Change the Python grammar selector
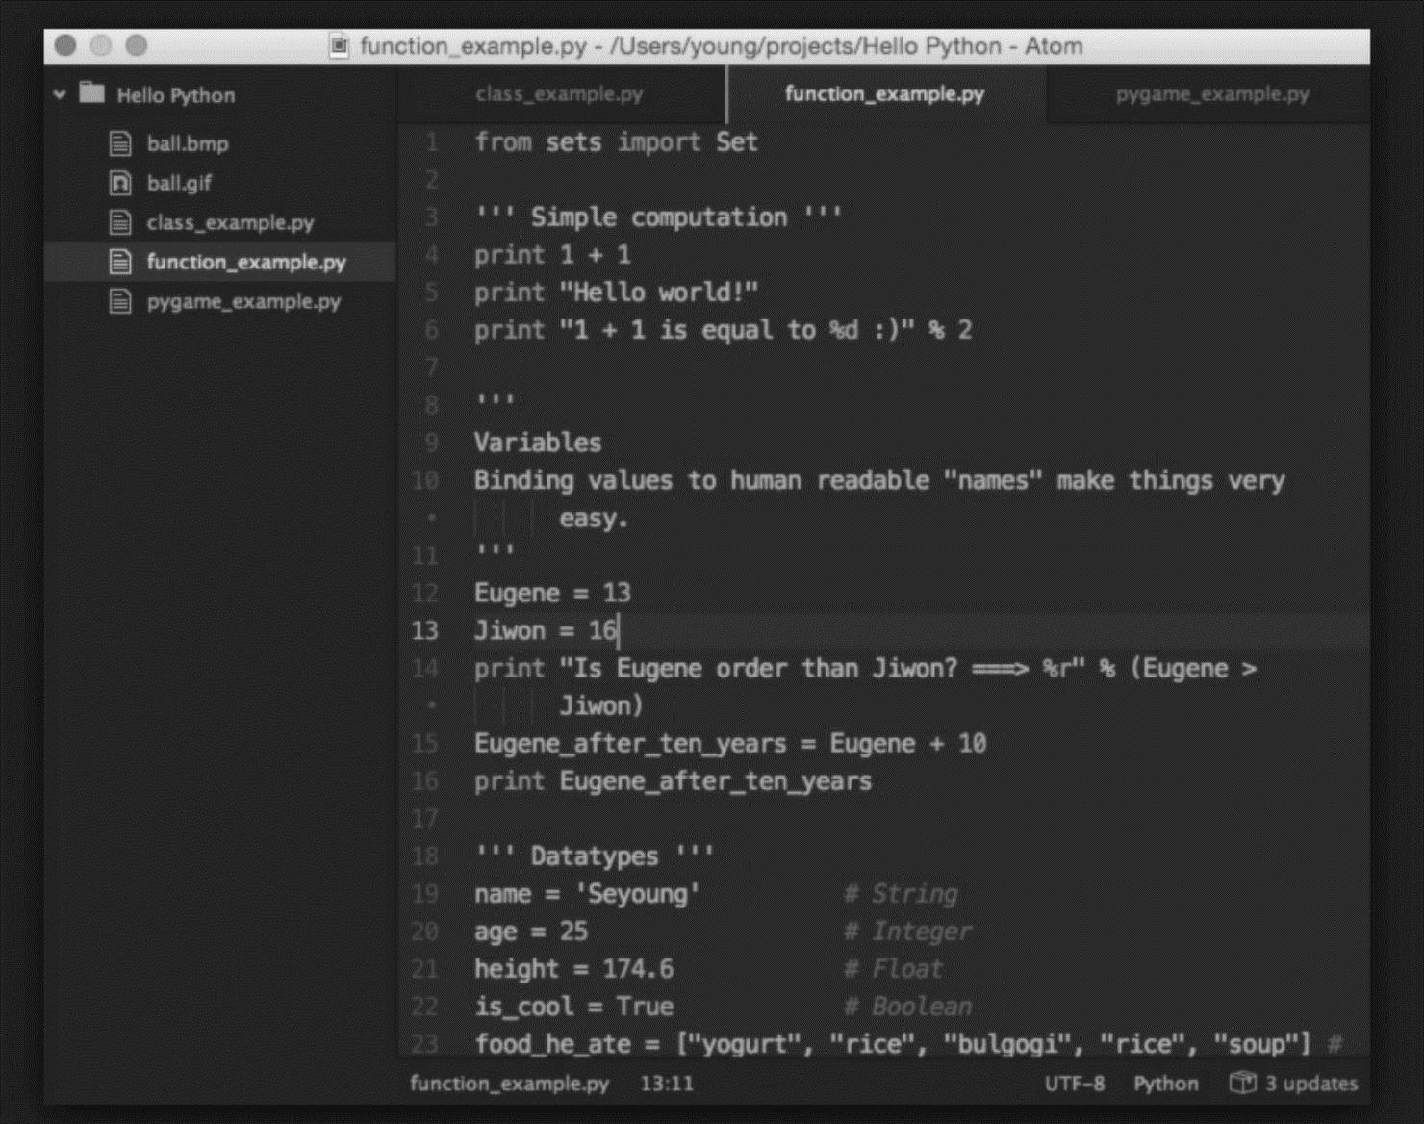 [1165, 1084]
